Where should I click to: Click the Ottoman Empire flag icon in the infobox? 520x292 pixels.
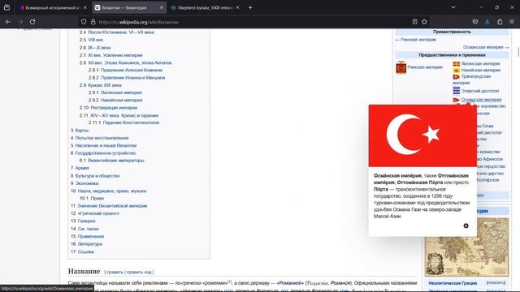pos(457,100)
